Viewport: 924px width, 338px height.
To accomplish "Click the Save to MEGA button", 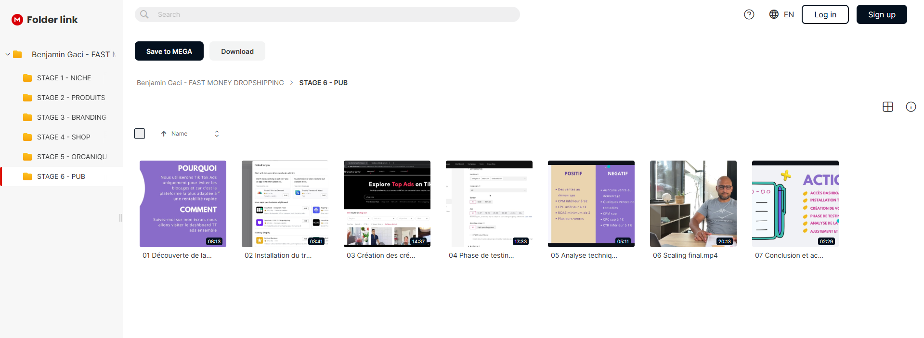I will [169, 51].
